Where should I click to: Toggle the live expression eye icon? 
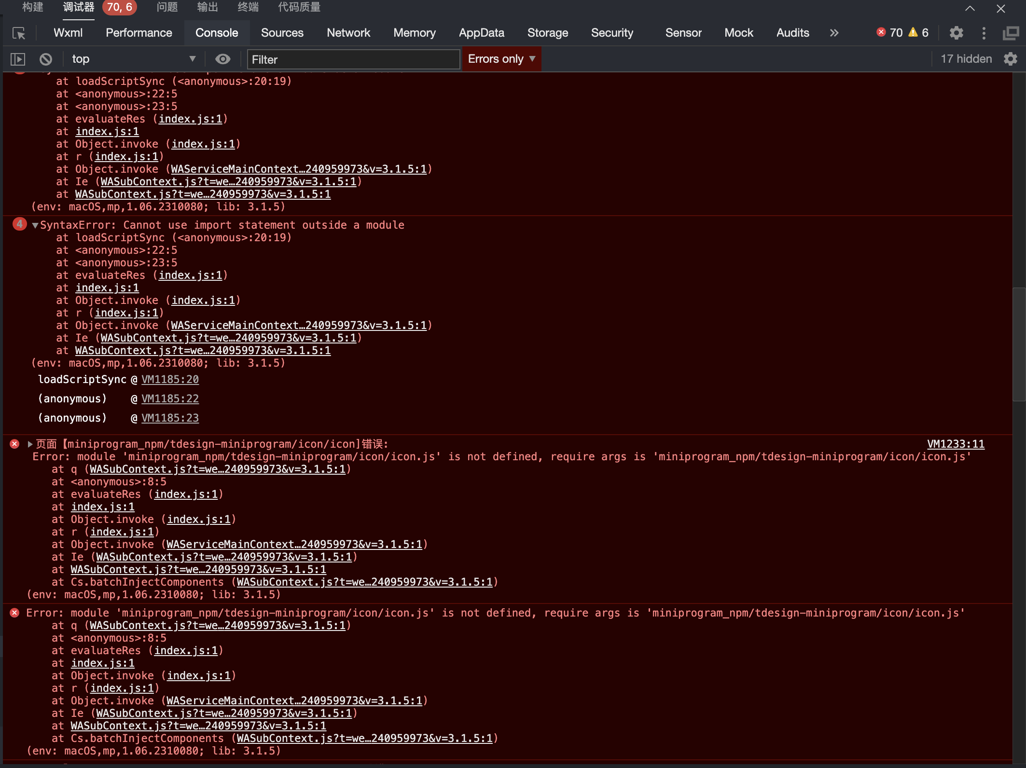(222, 59)
